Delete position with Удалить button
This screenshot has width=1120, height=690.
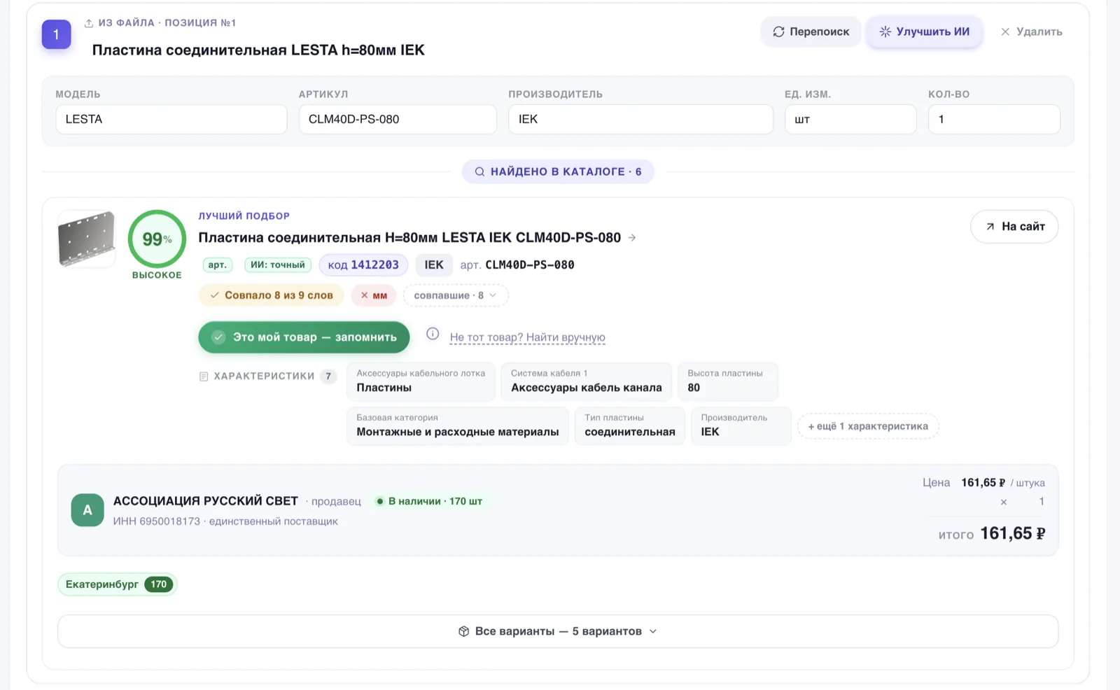tap(1032, 31)
